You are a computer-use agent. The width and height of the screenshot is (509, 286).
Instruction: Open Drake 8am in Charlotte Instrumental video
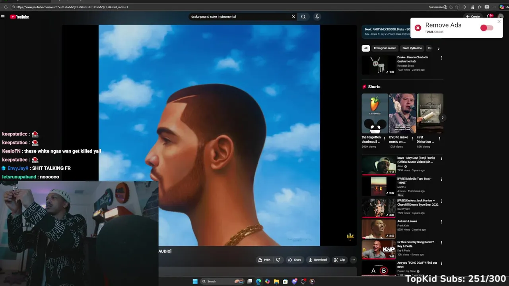pyautogui.click(x=379, y=65)
